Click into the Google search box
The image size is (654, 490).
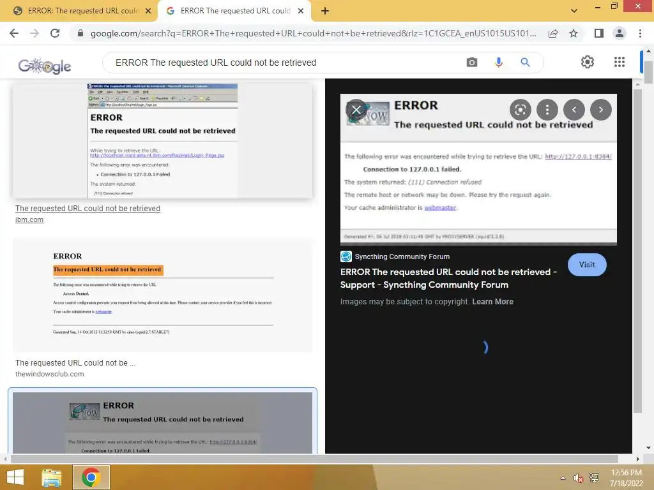click(x=288, y=63)
